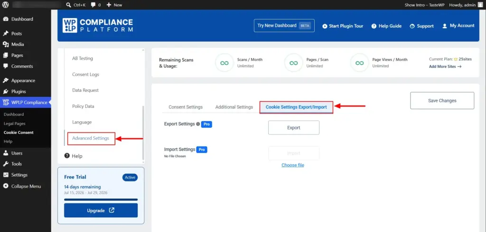Open the Legal Pages submenu
Viewport: 486px width, 232px height.
pyautogui.click(x=15, y=124)
